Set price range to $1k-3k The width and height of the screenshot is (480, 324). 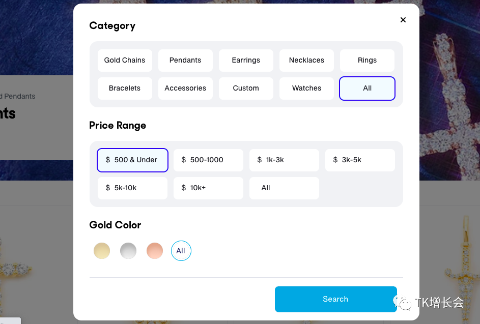coord(284,160)
